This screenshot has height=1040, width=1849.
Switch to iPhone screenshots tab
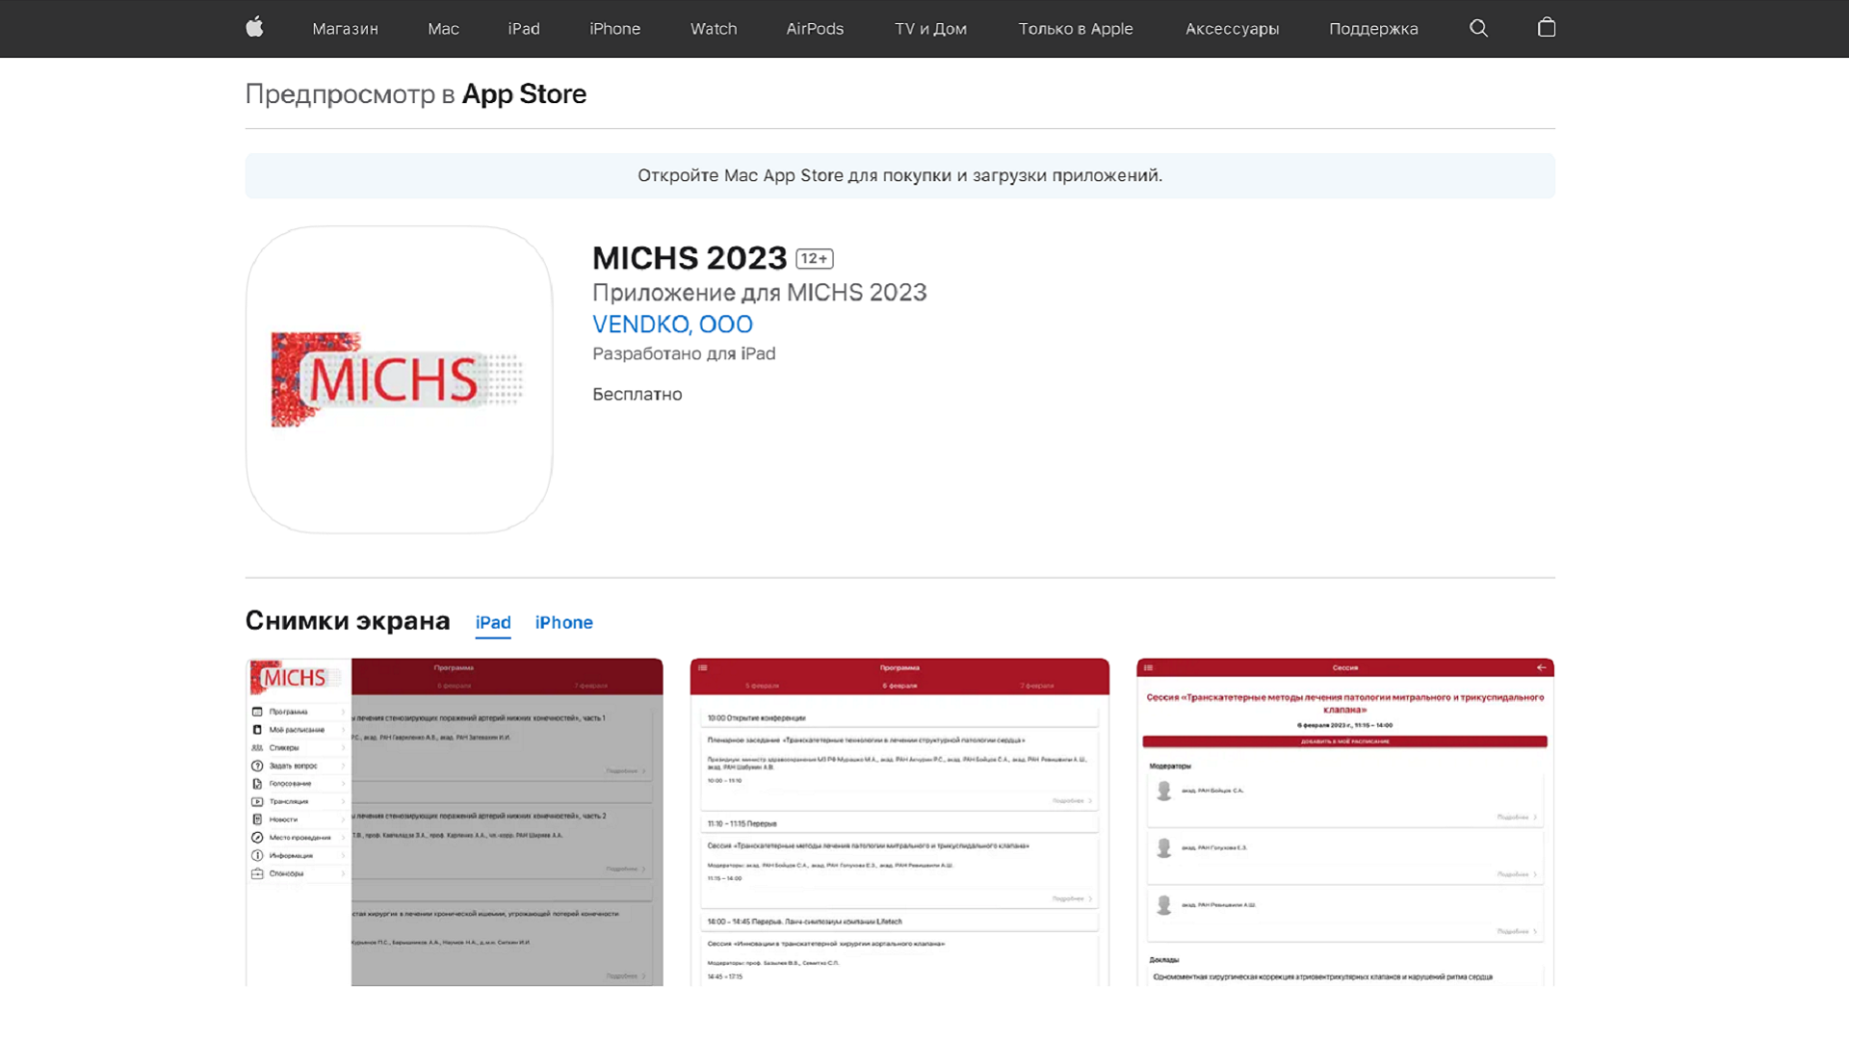click(x=563, y=623)
